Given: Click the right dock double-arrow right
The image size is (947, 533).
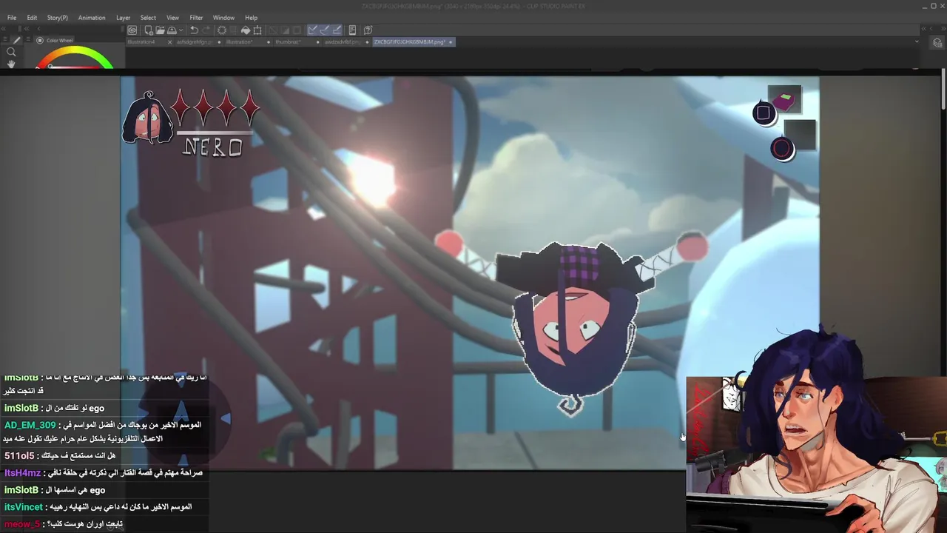Looking at the screenshot, I should pos(943,29).
